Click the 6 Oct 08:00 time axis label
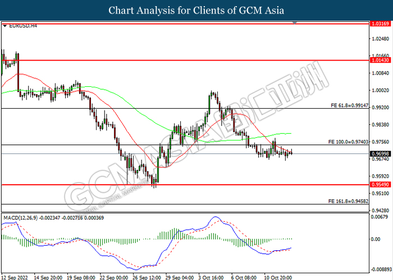The height and width of the screenshot is (280, 393). pyautogui.click(x=244, y=278)
